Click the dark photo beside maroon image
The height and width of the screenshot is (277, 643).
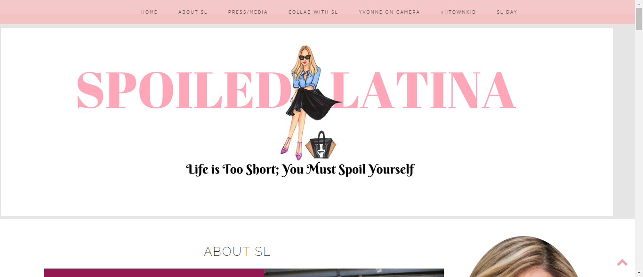coord(354,273)
